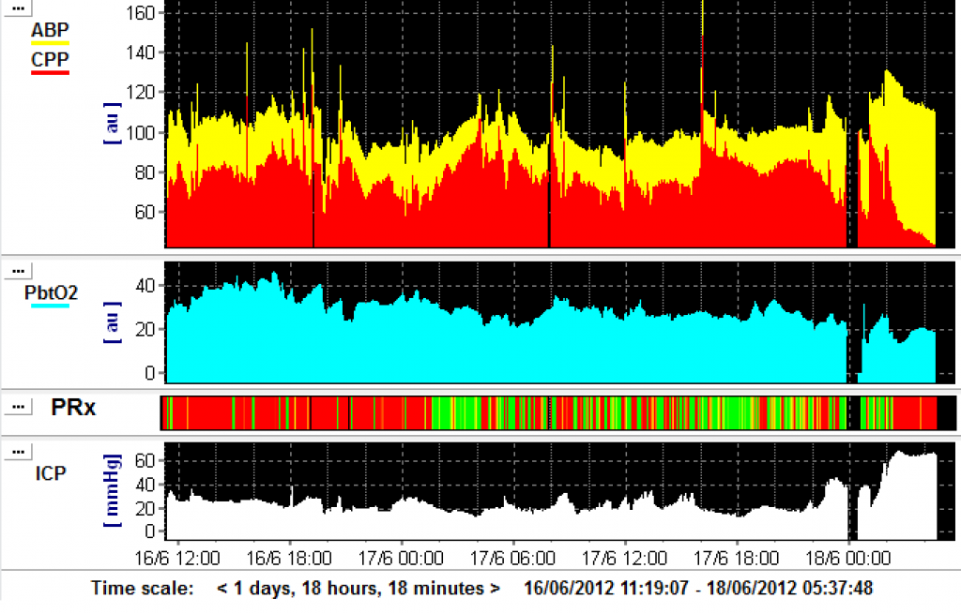Select the ABP legend label
Image resolution: width=961 pixels, height=613 pixels.
[x=50, y=30]
